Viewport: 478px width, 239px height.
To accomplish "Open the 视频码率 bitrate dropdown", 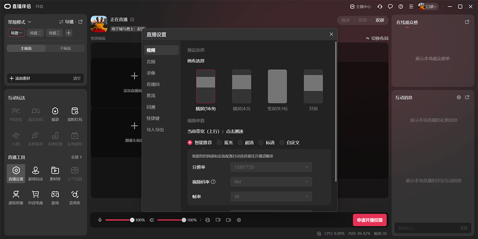I will tap(271, 182).
